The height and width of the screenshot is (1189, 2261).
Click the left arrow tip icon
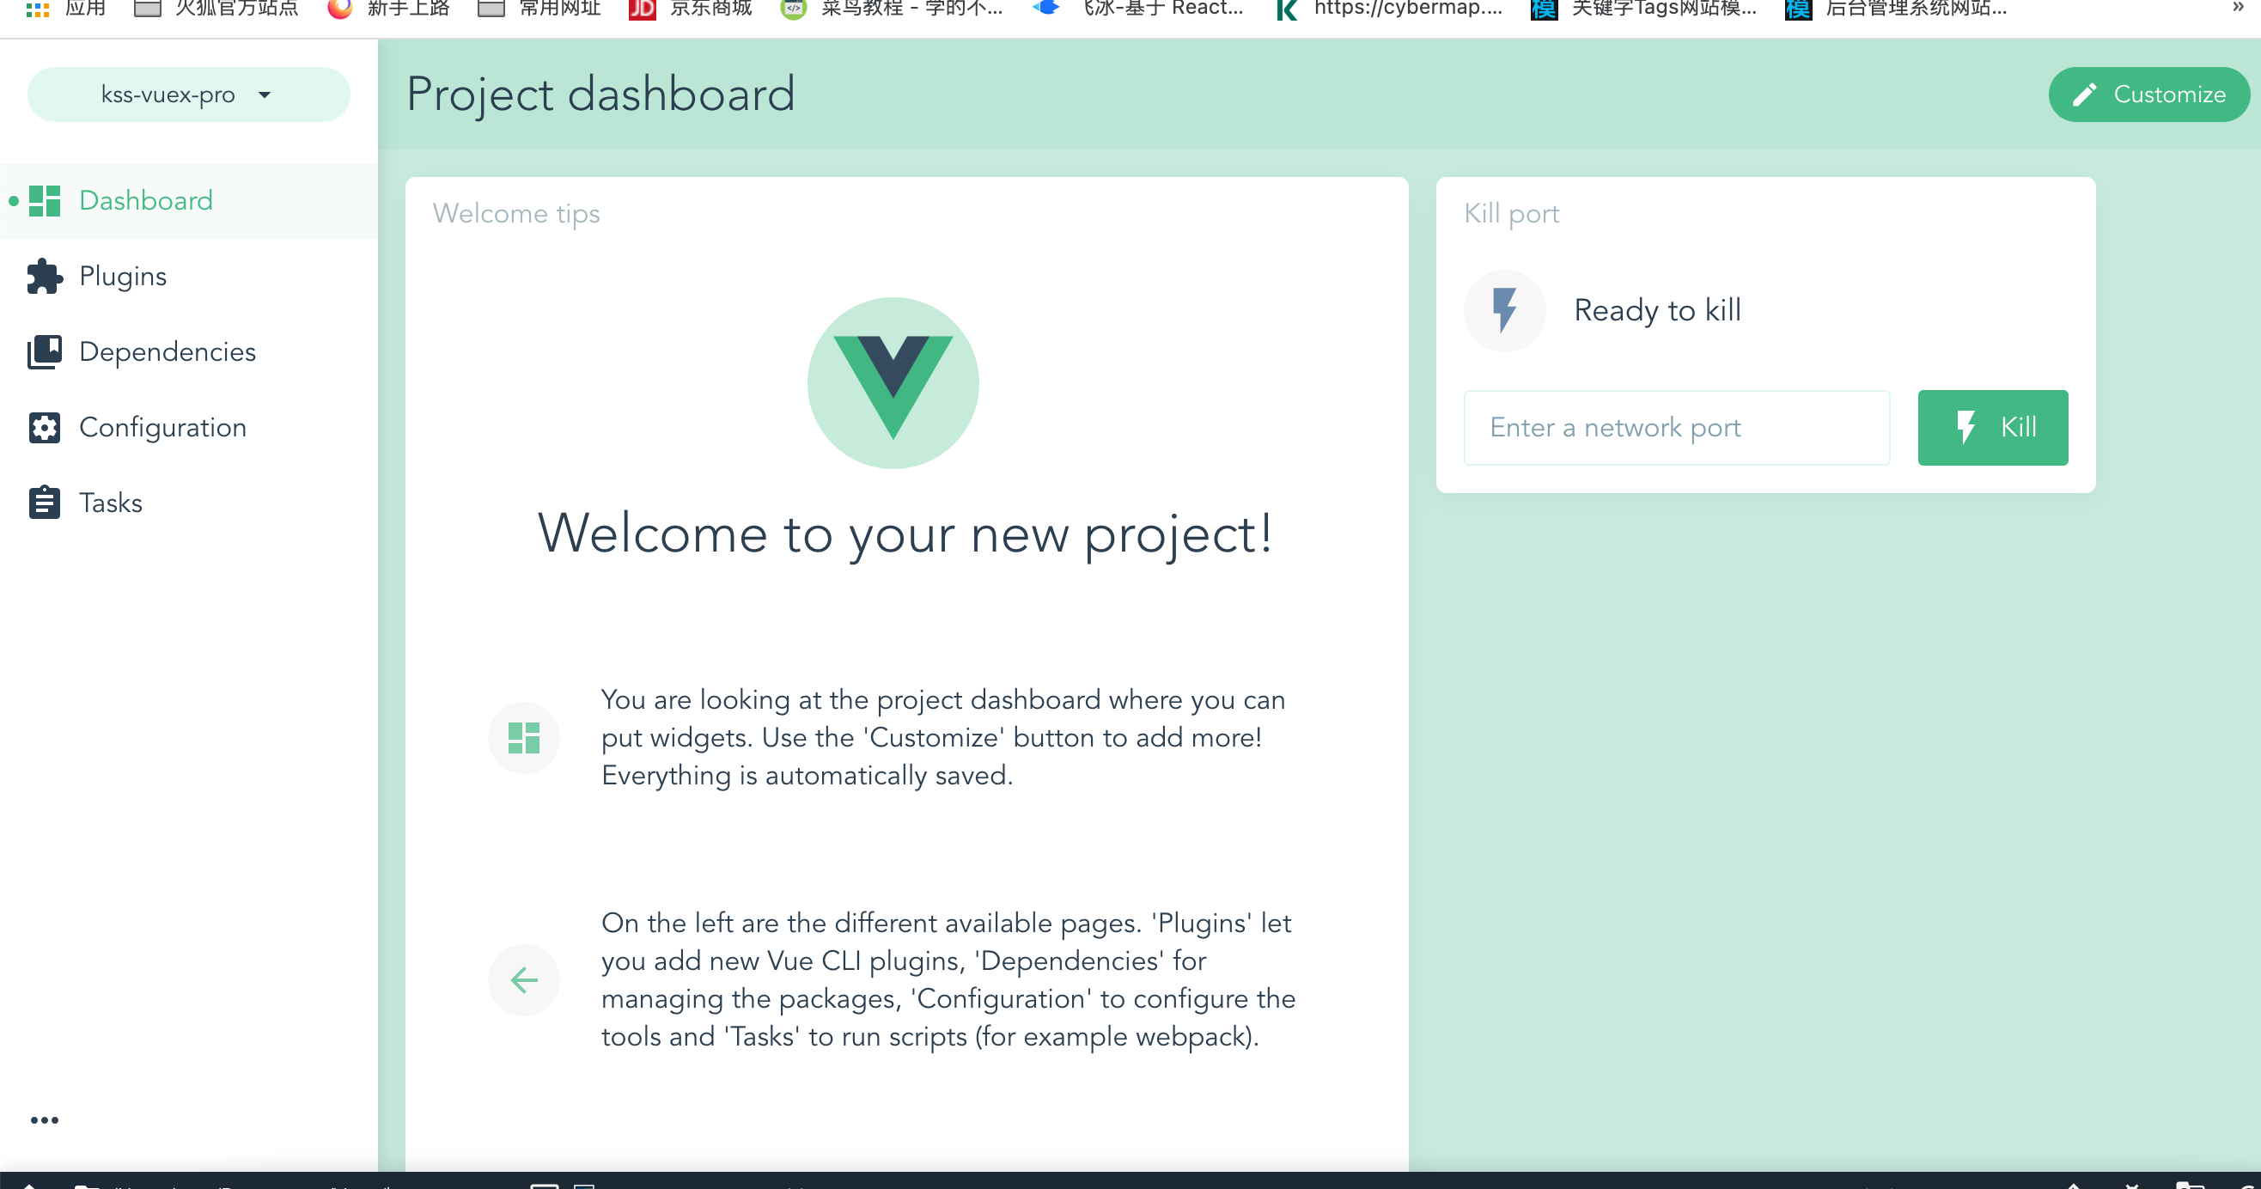click(524, 979)
